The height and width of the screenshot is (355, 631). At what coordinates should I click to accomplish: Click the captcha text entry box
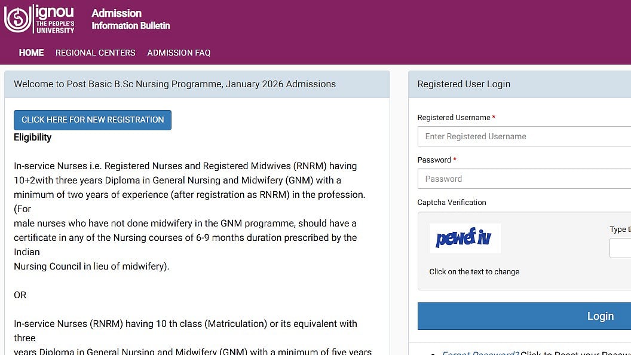click(x=621, y=248)
